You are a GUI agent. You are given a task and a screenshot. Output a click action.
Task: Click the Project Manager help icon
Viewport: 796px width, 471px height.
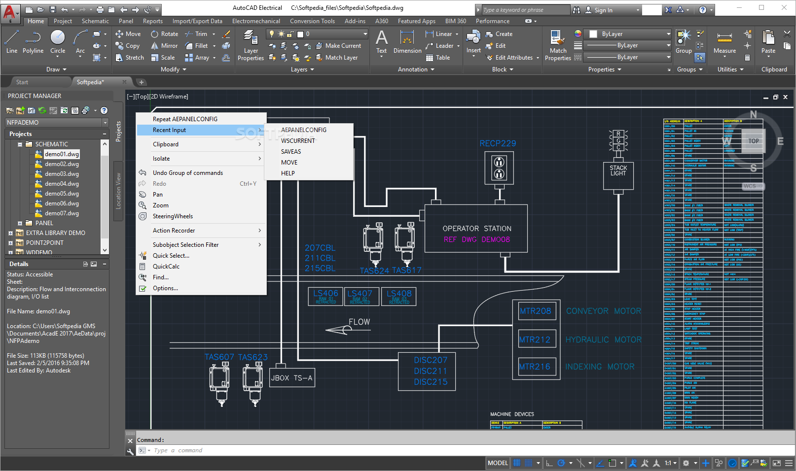click(x=104, y=110)
